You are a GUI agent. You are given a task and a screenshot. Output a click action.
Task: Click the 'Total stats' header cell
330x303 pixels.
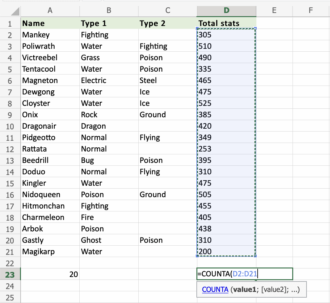(226, 23)
